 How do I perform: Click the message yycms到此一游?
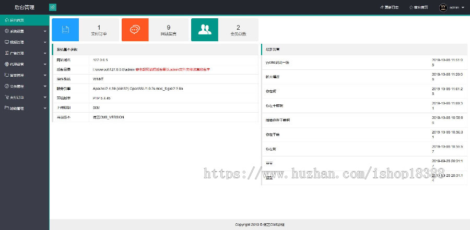277,63
